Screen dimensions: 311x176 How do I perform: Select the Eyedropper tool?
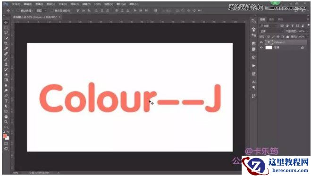(6, 49)
